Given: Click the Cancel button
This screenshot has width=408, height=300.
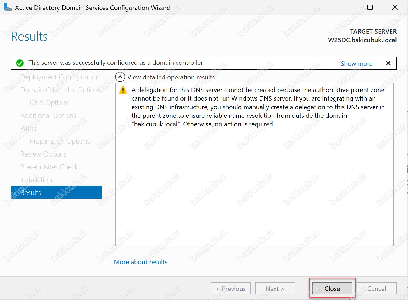Looking at the screenshot, I should [376, 288].
